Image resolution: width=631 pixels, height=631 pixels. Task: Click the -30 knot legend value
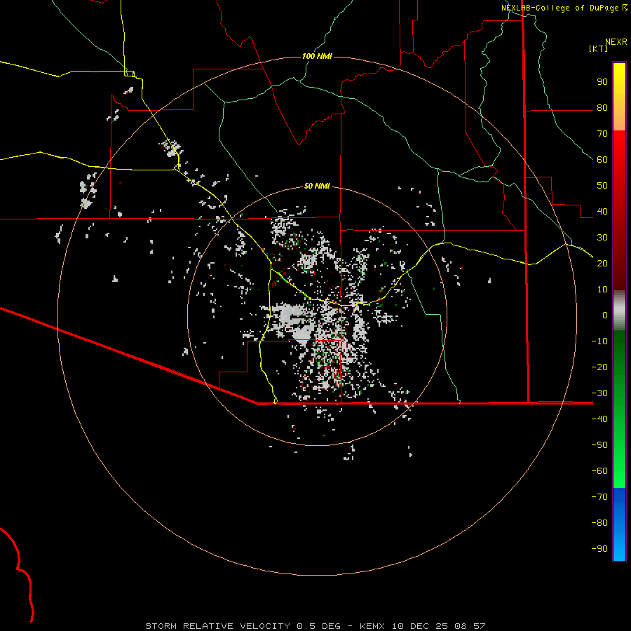599,393
